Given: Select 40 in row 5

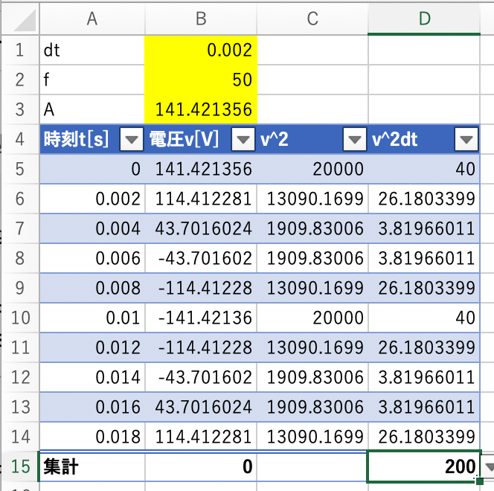Looking at the screenshot, I should (x=424, y=169).
